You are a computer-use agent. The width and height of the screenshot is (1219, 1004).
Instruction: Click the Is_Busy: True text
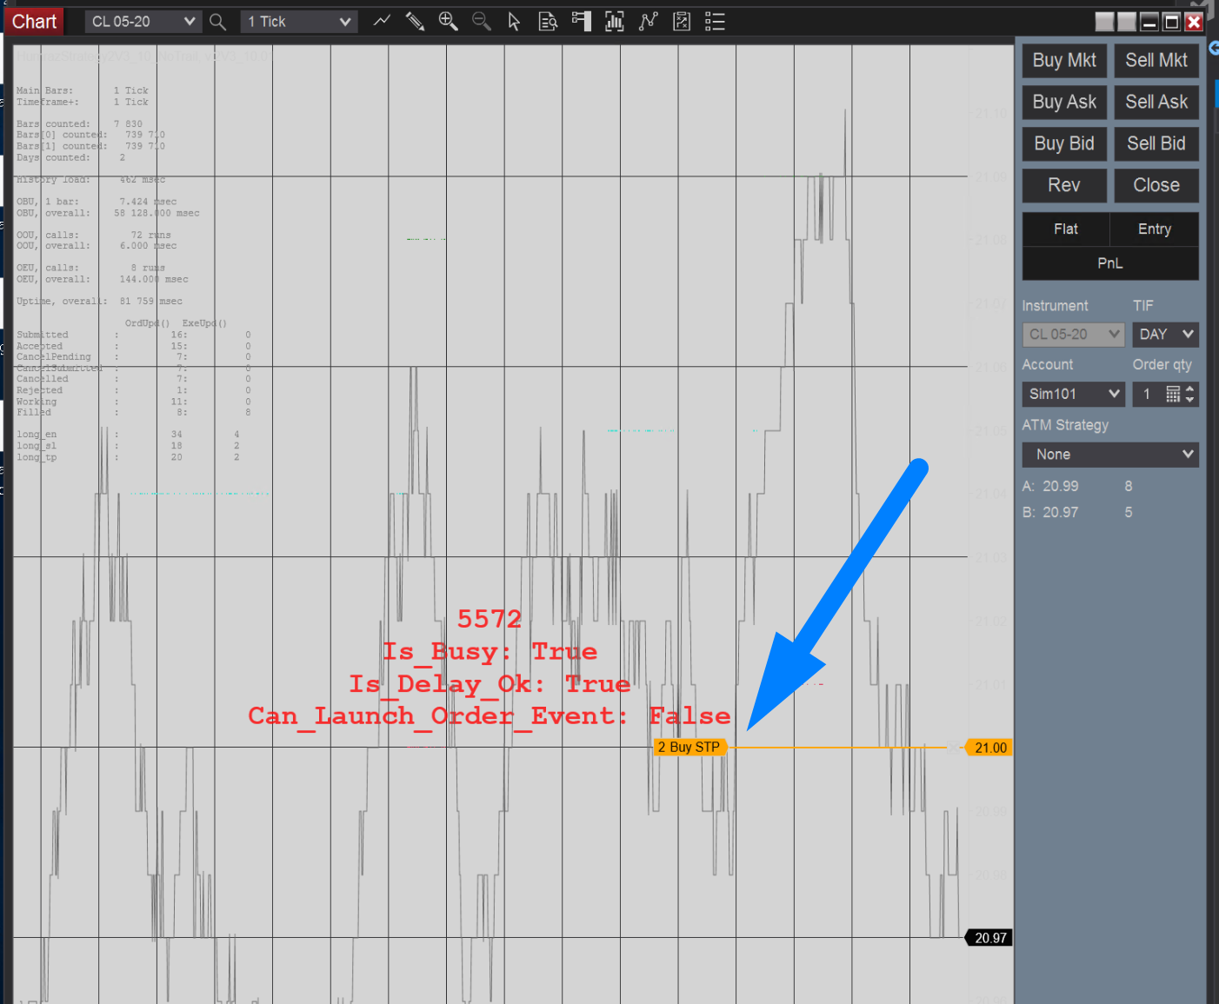(x=490, y=652)
